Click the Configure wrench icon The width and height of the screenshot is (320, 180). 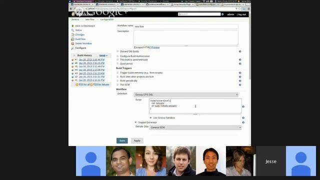(72, 48)
